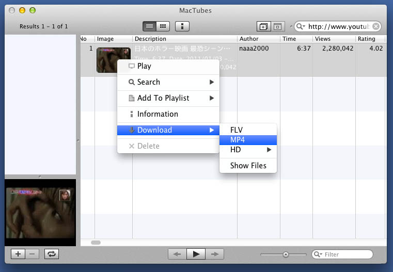The image size is (393, 272).
Task: Click the Play monitor icon
Action: 132,66
